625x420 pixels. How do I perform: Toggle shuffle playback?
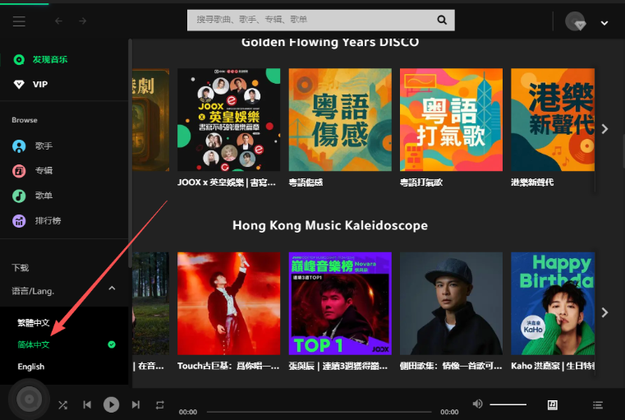[62, 405]
